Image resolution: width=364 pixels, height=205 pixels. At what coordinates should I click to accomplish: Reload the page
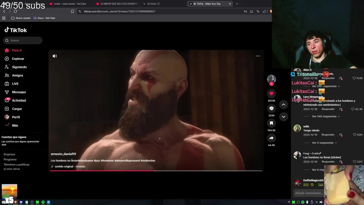coord(15,11)
